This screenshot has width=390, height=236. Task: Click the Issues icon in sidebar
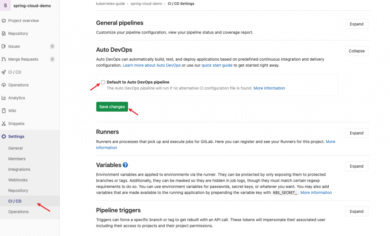[4, 46]
